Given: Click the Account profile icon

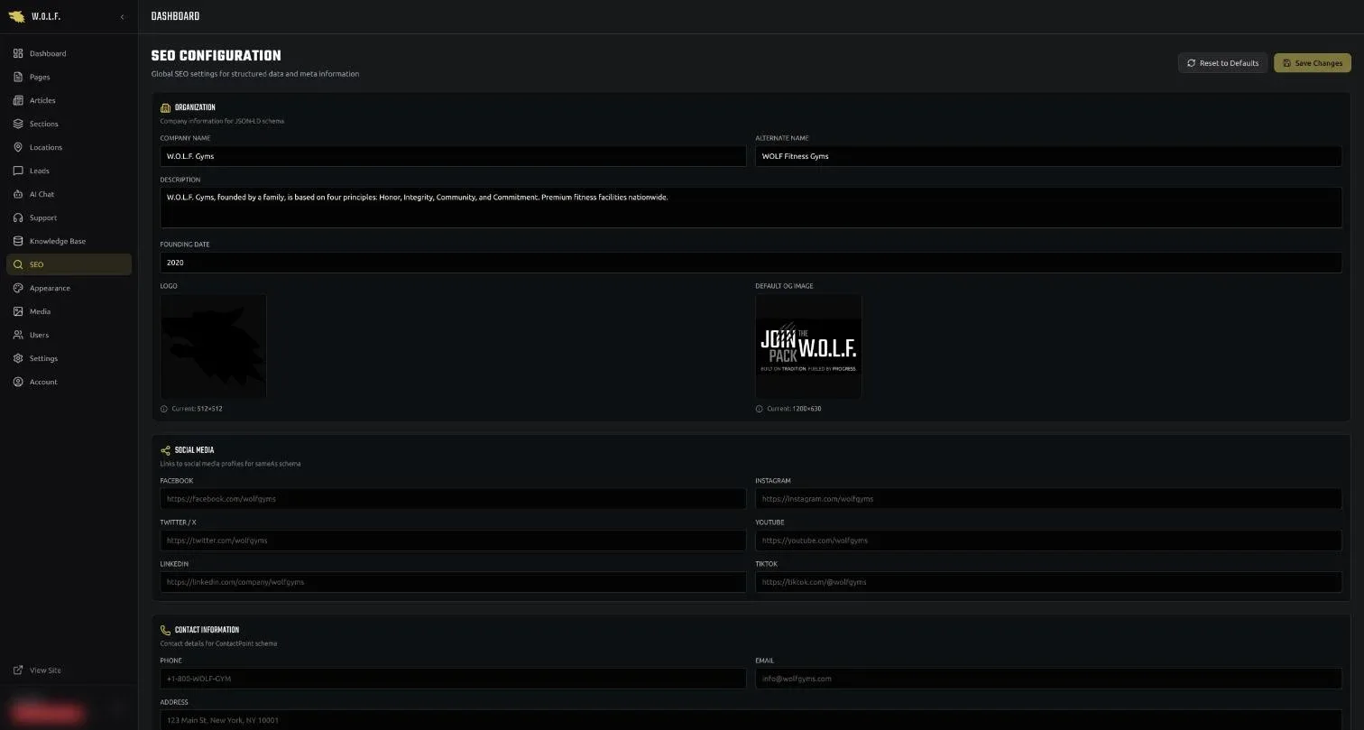Looking at the screenshot, I should pos(18,382).
